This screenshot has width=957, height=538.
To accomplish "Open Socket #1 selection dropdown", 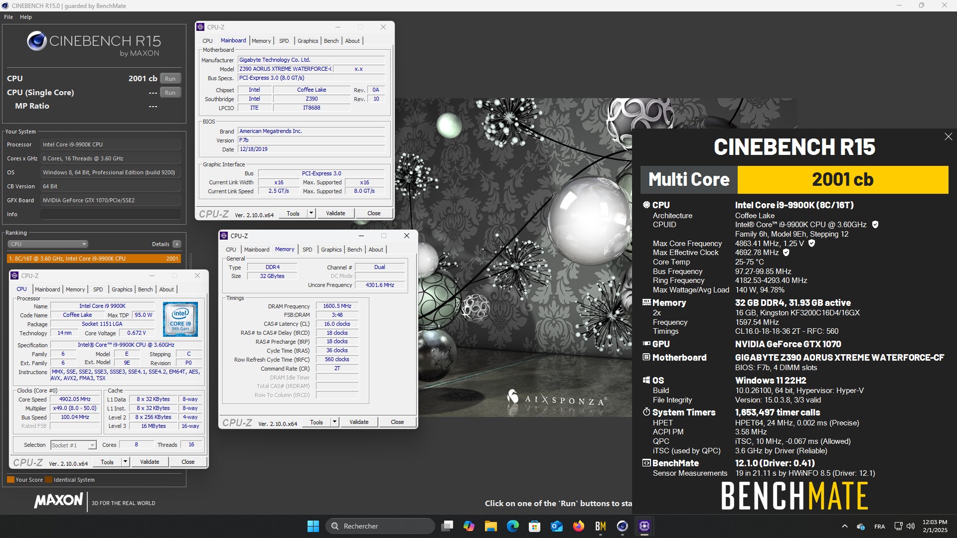I will [73, 445].
